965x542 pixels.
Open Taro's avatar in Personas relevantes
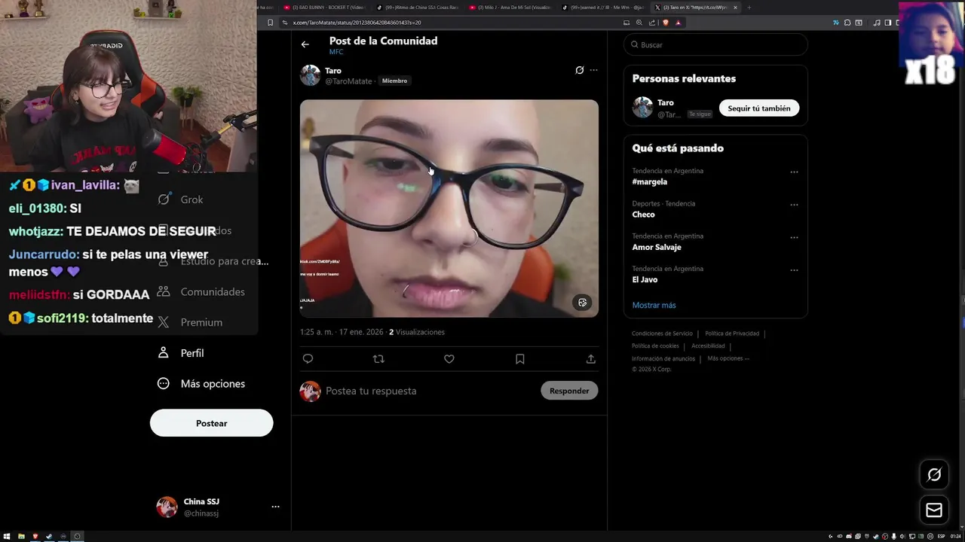tap(642, 108)
